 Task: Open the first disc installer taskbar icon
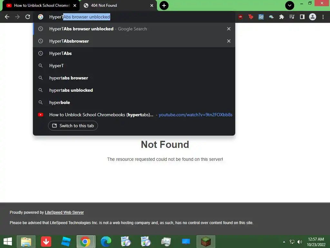(126, 242)
